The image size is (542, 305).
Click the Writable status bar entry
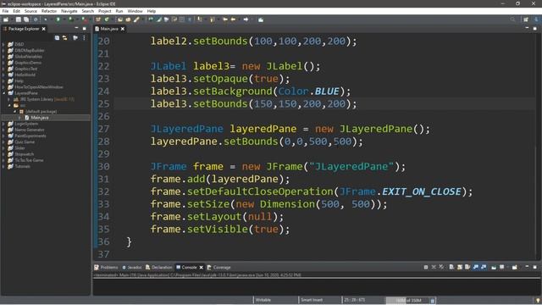263,300
